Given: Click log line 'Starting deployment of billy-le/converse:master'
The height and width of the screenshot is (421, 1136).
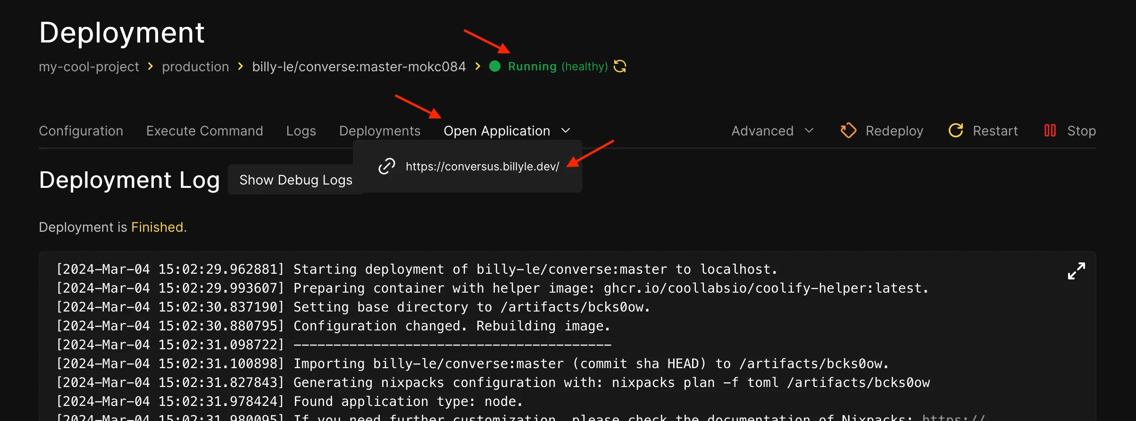Looking at the screenshot, I should click(417, 269).
